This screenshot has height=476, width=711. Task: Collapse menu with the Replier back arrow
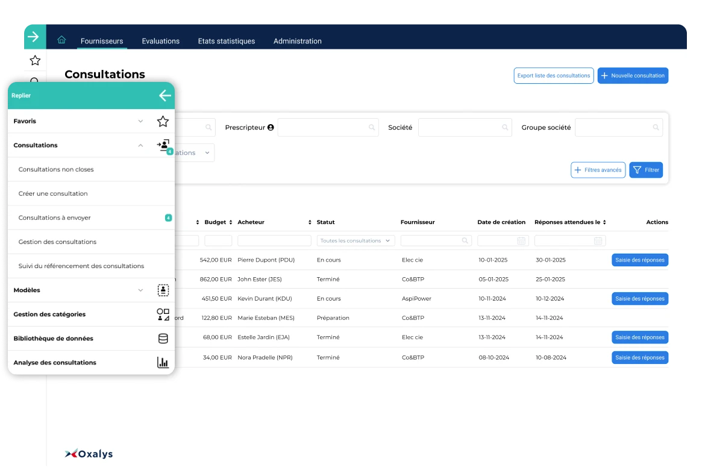pos(164,95)
